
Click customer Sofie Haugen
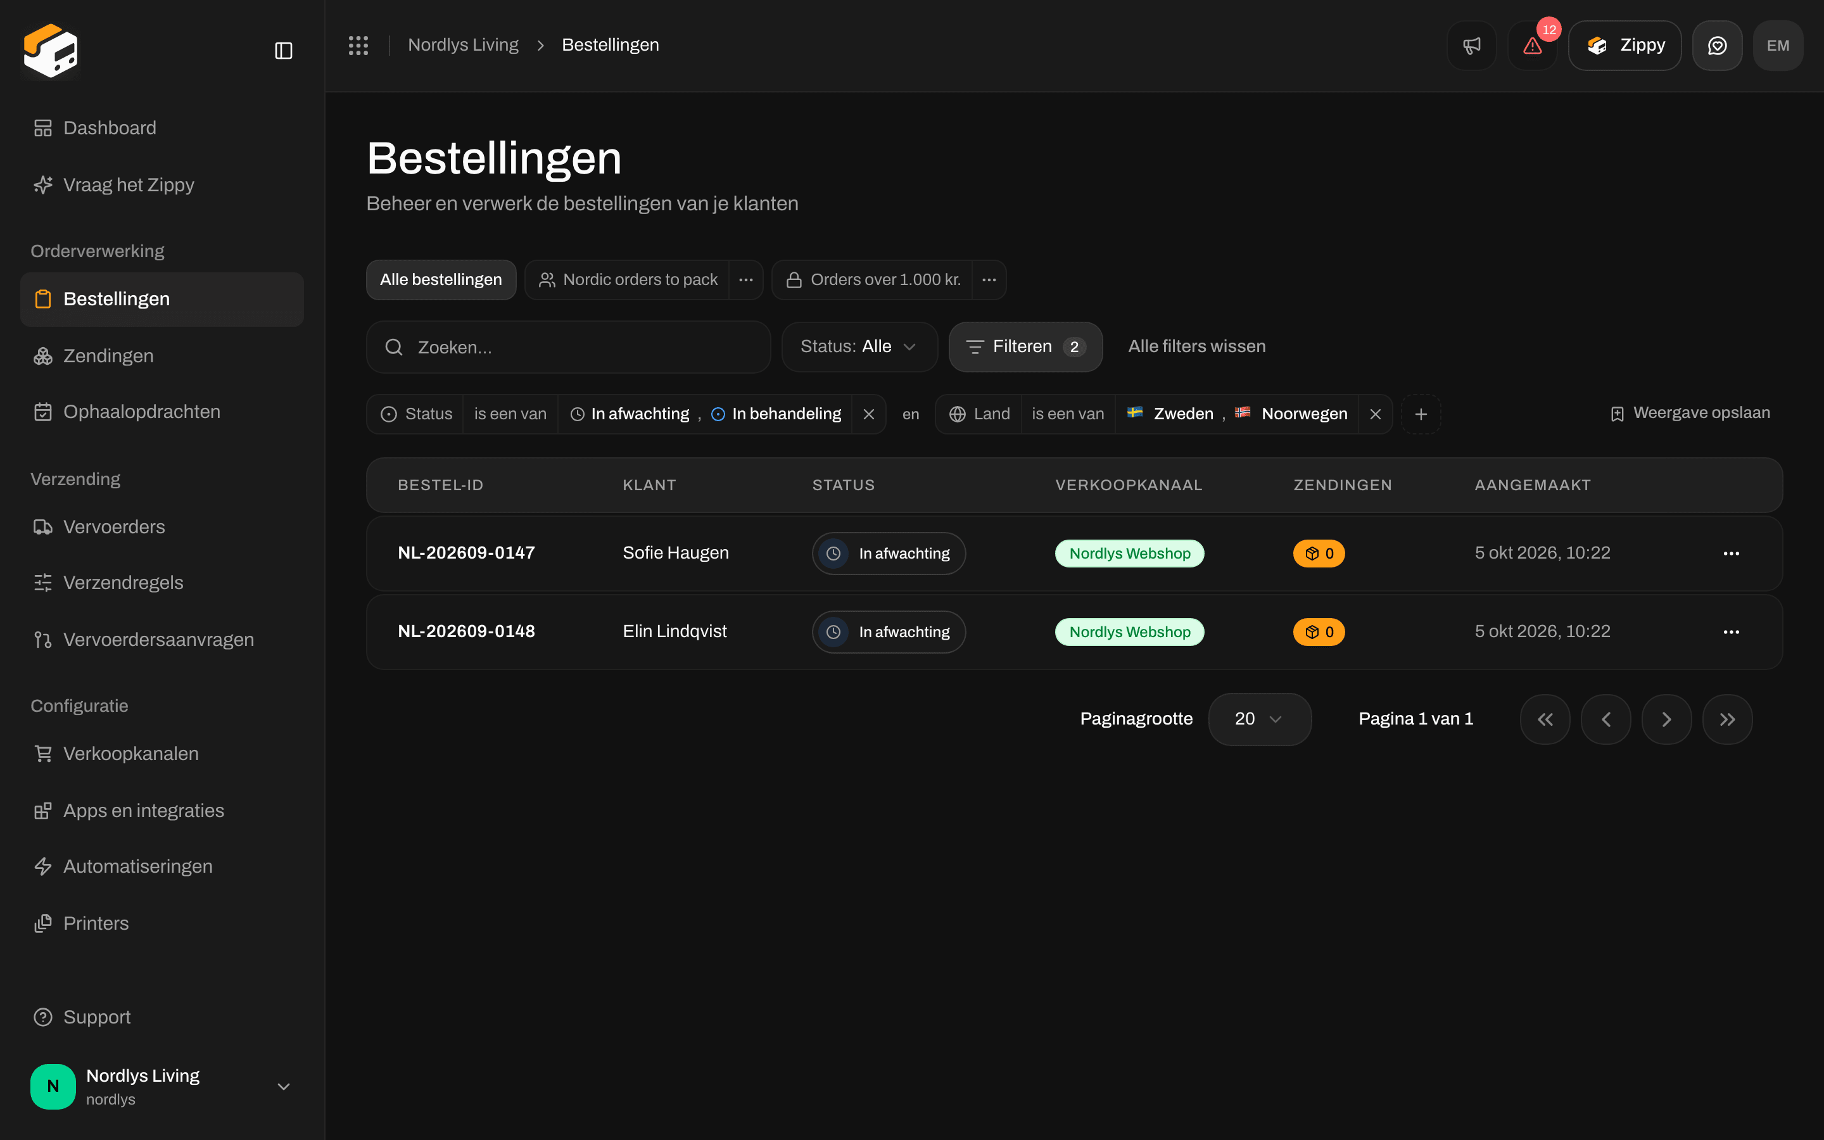(x=675, y=553)
